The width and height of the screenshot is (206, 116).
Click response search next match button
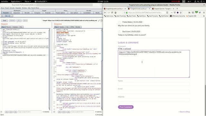point(68,112)
